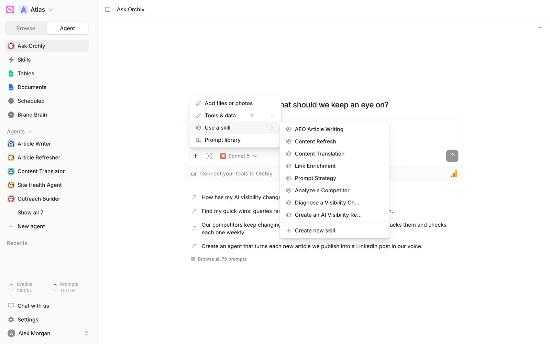
Task: Click New agent in the sidebar
Action: pos(47,226)
